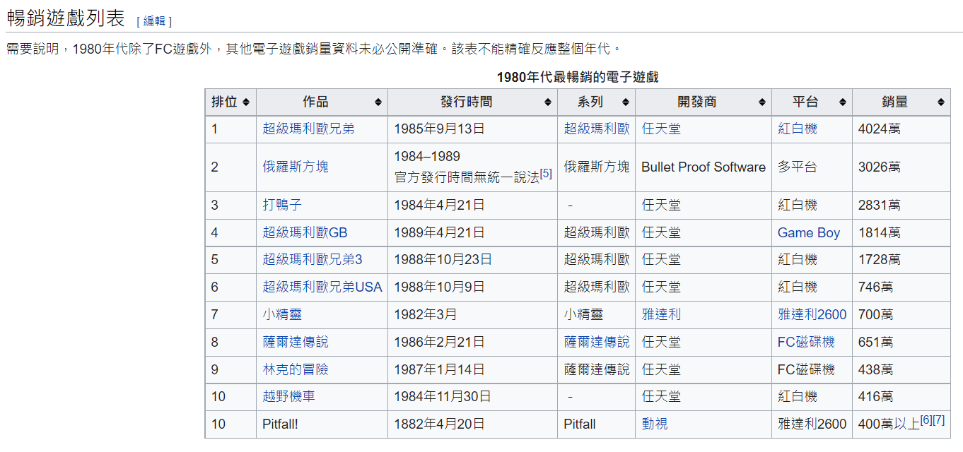Select the 2831萬 sales cell
963x452 pixels.
(901, 206)
